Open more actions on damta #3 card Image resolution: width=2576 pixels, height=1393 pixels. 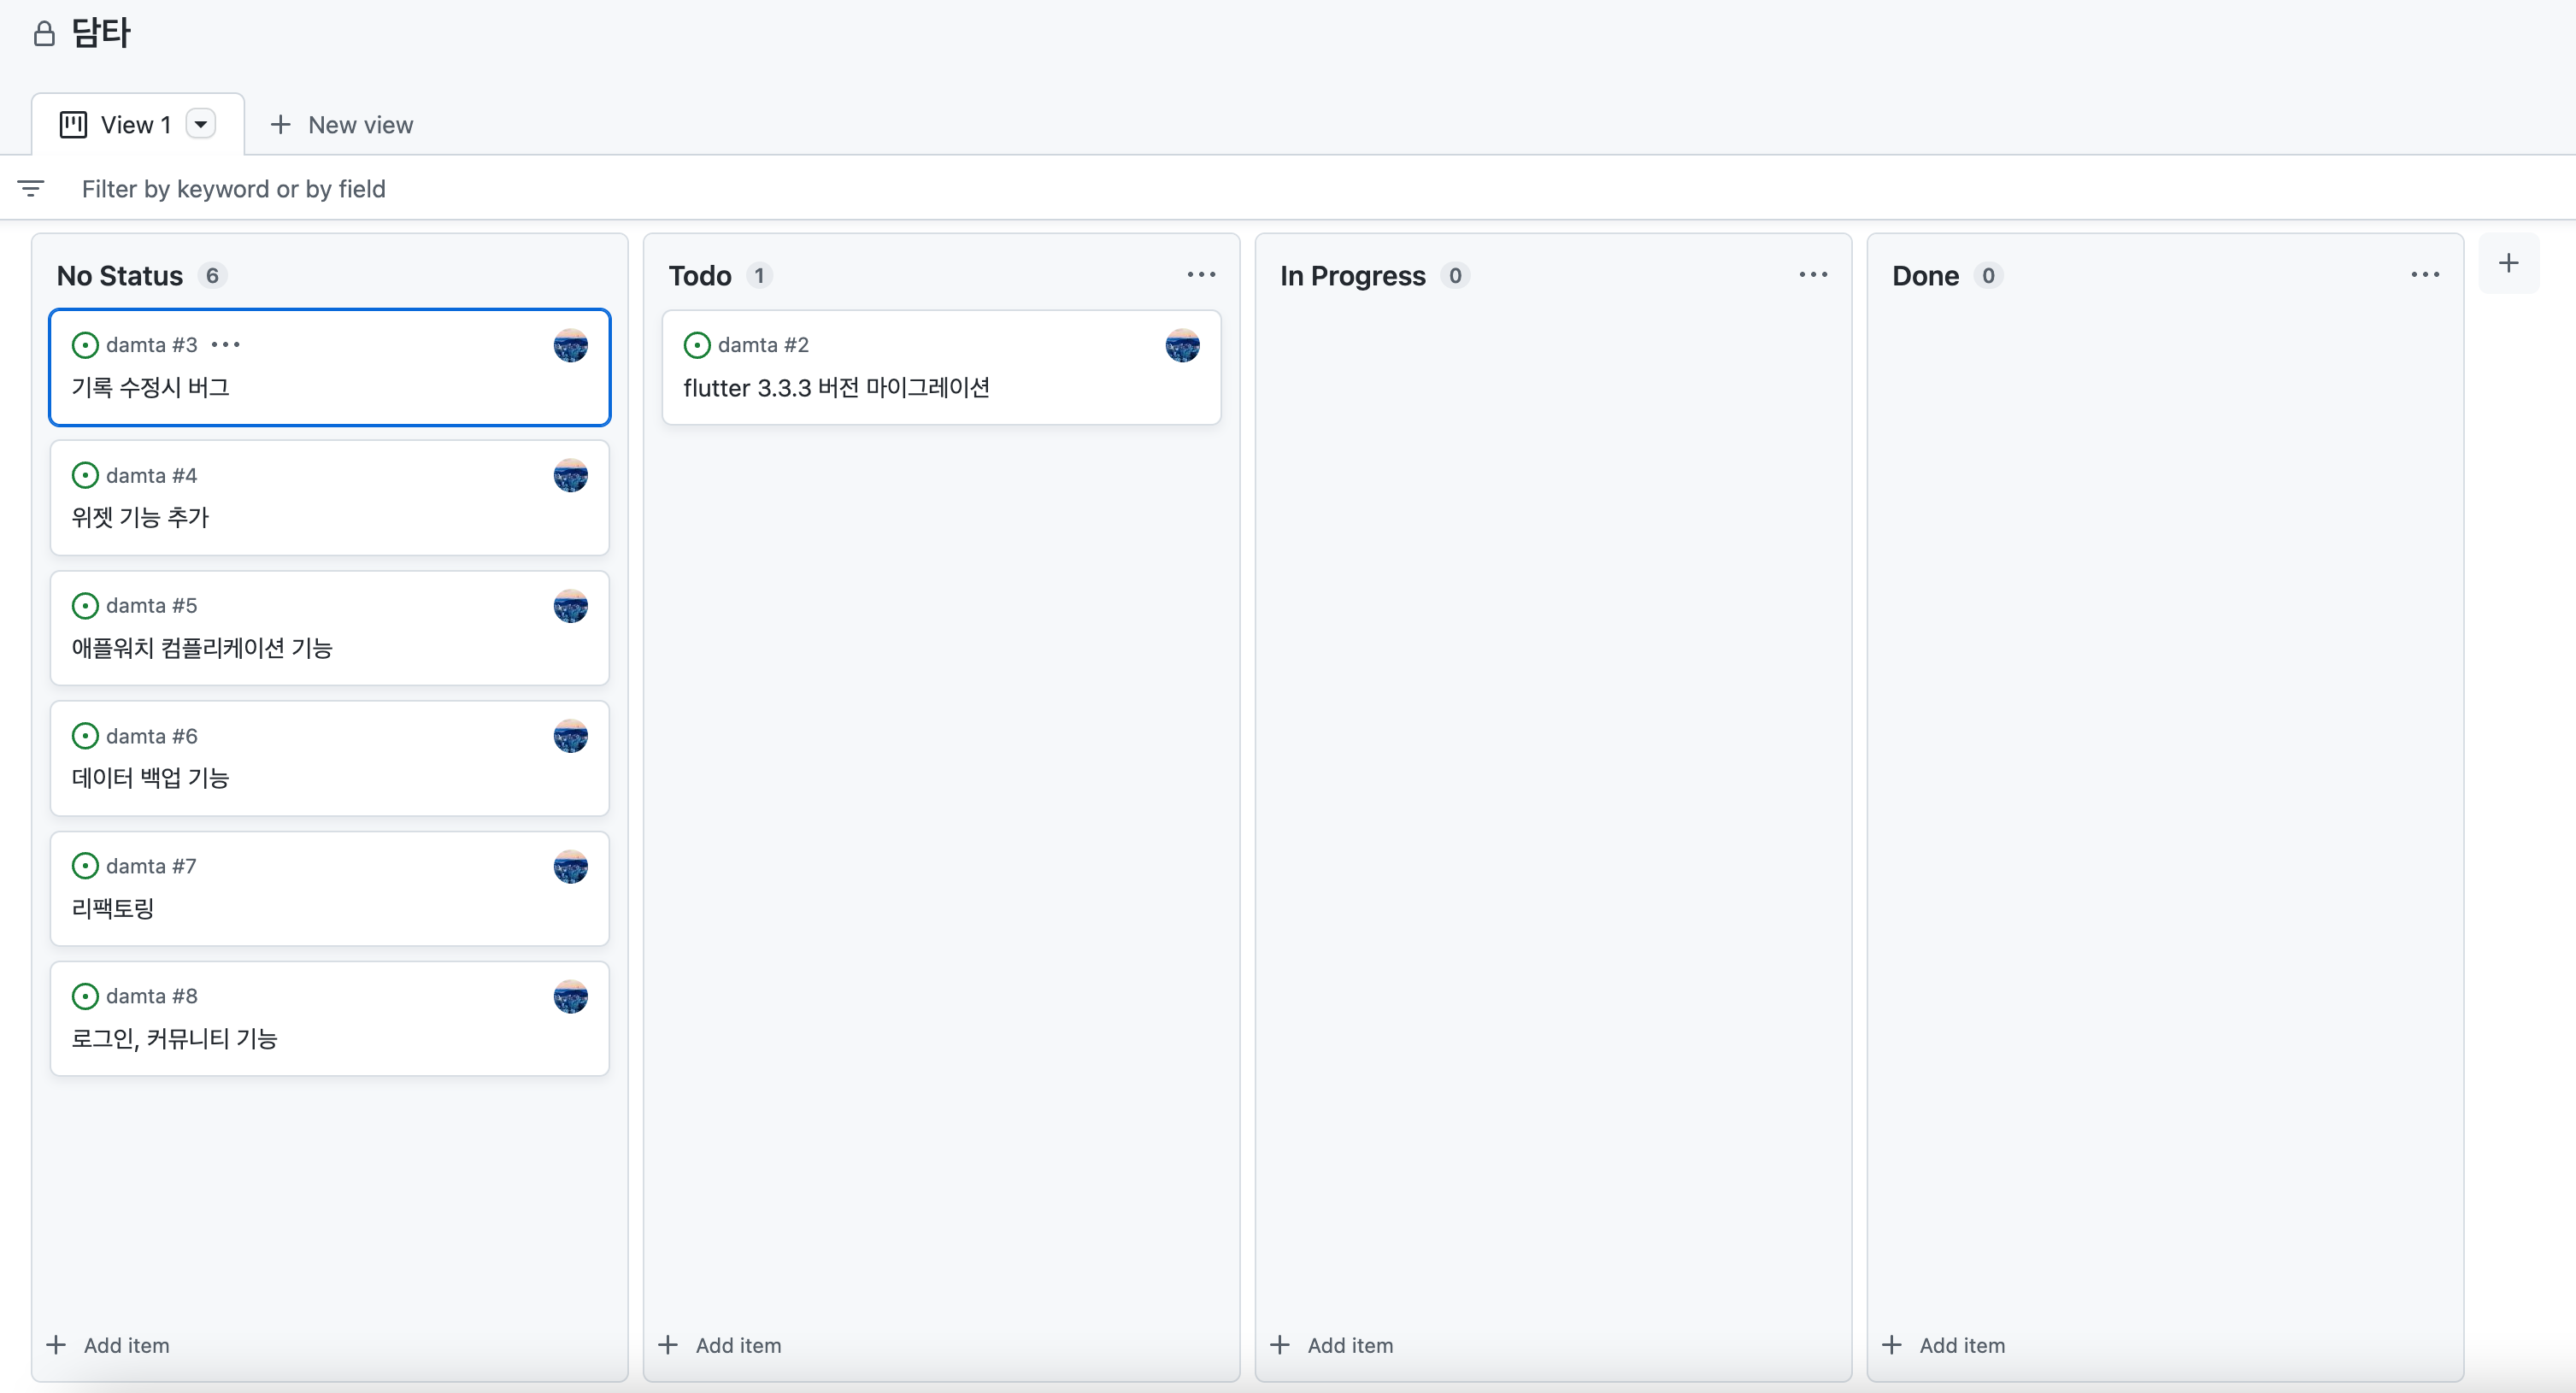click(x=226, y=345)
